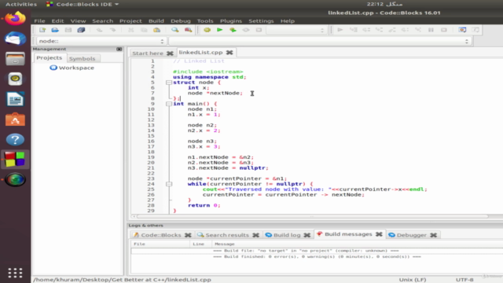Click the Save file toolbar icon

(x=68, y=30)
